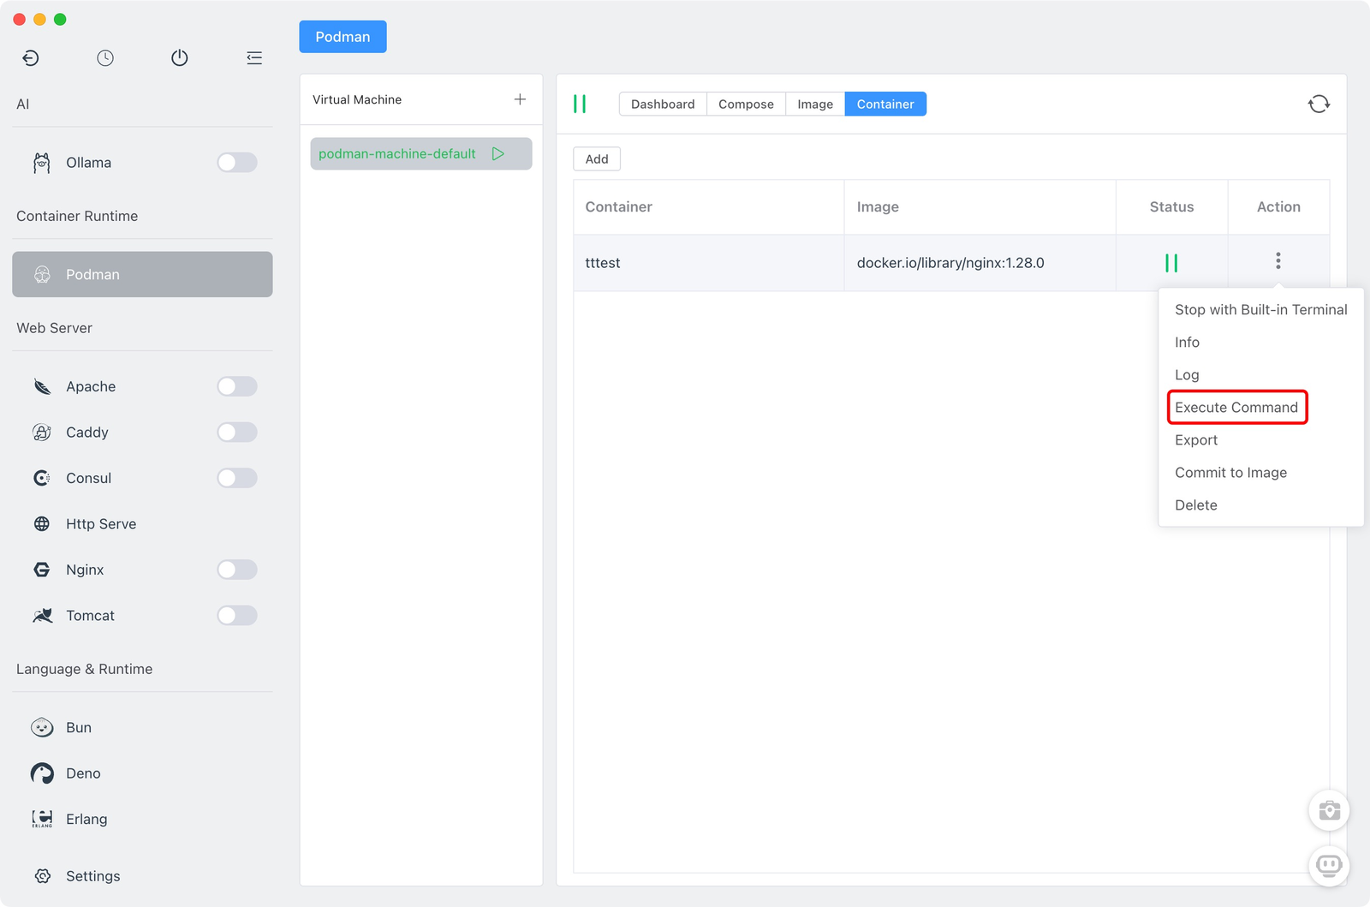Click the back arrow icon in sidebar header
The width and height of the screenshot is (1370, 907).
pyautogui.click(x=31, y=58)
